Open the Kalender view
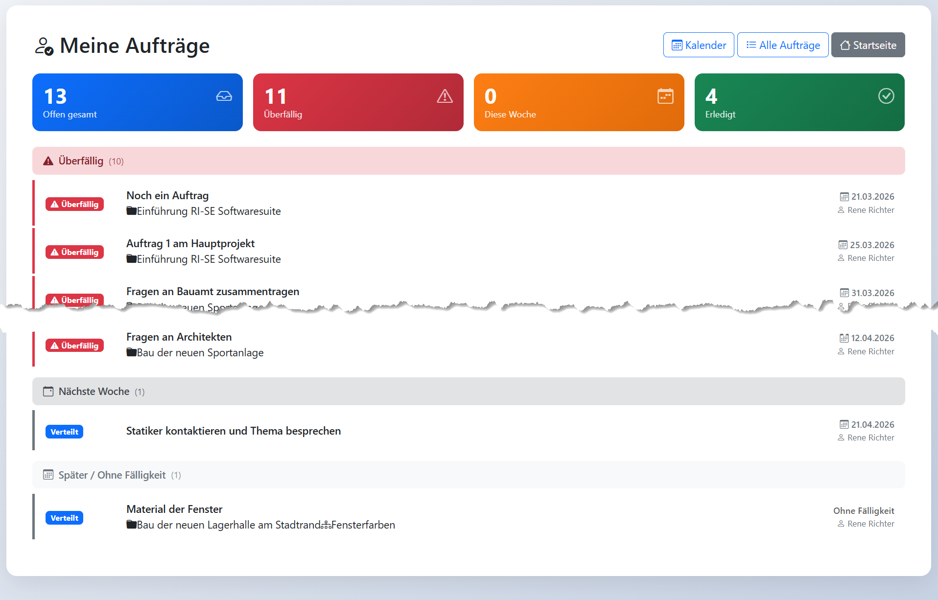 [x=698, y=45]
